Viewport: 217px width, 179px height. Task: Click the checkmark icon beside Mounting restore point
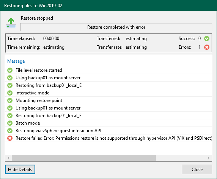coord(10,100)
